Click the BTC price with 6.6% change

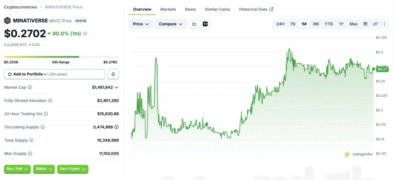coord(22,44)
